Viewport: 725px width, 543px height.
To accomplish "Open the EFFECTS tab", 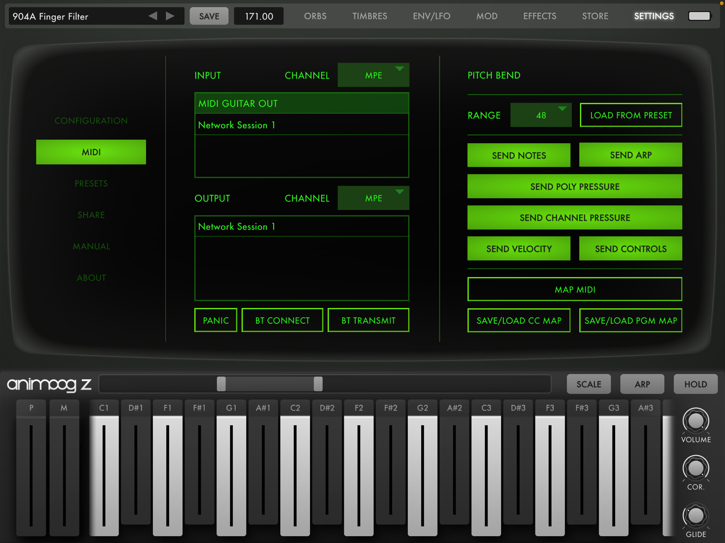I will 540,16.
